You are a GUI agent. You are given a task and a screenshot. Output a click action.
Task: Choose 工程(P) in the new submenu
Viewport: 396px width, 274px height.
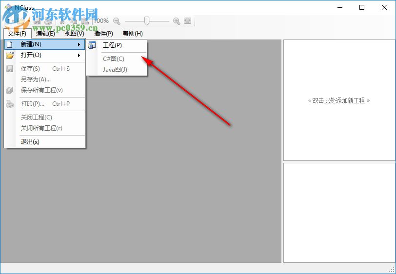pyautogui.click(x=117, y=45)
